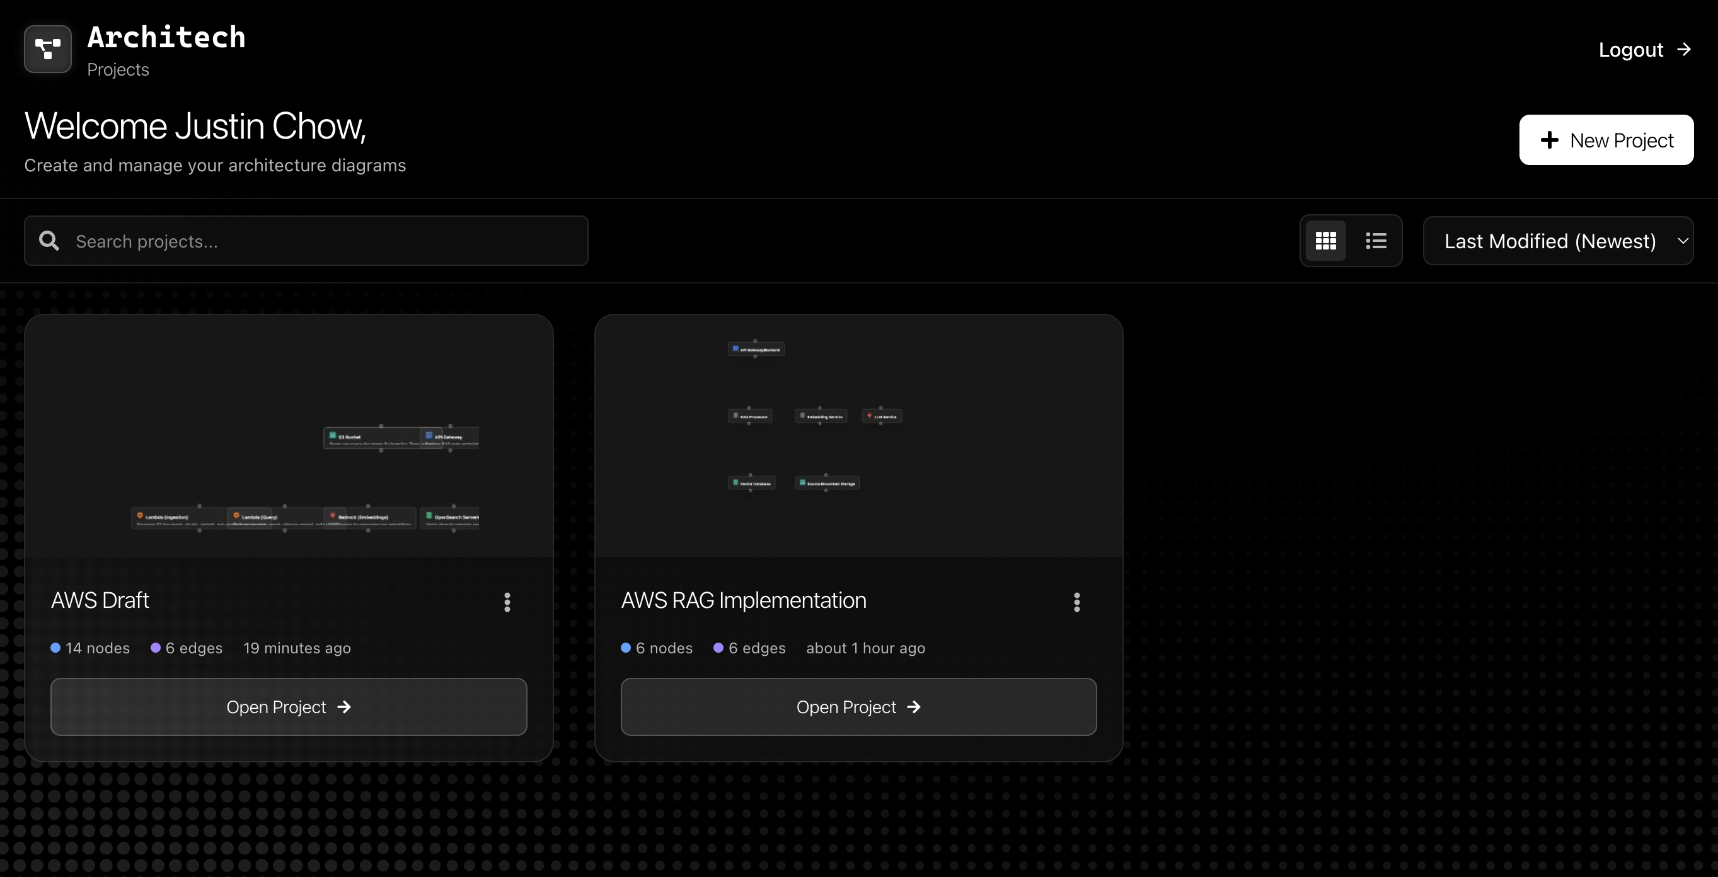1718x877 pixels.
Task: Click the AWS Draft project title
Action: (100, 600)
